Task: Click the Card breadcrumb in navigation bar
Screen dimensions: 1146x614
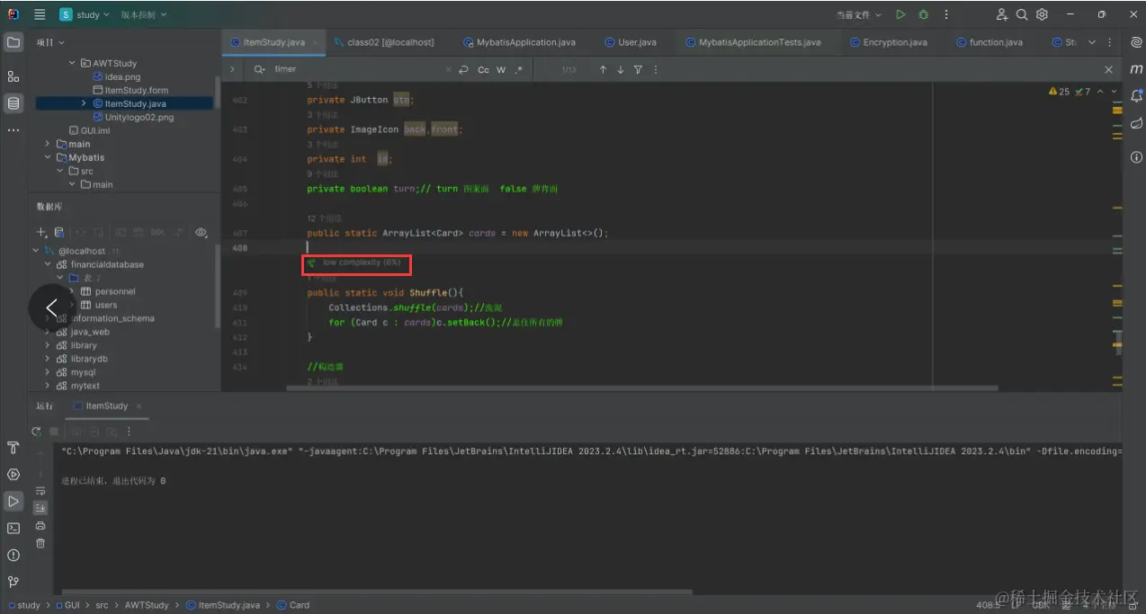Action: coord(299,605)
